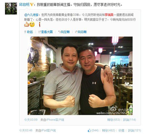Click the orange V verified badge
Image resolution: width=144 pixels, height=134 pixels.
pos(32,5)
